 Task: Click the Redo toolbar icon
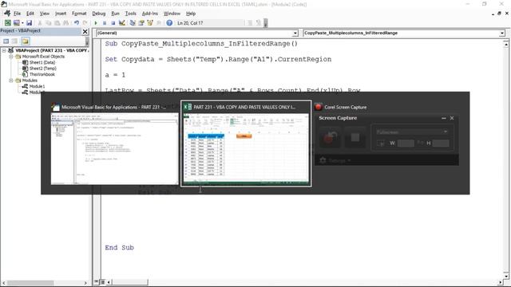[x=85, y=23]
